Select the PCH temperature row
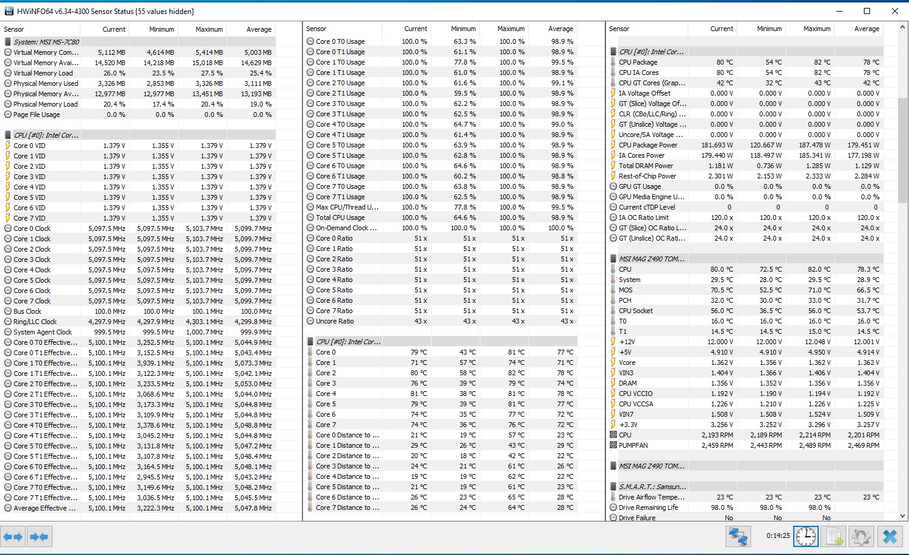The image size is (909, 555). 746,300
